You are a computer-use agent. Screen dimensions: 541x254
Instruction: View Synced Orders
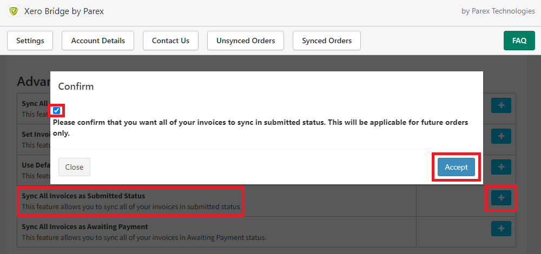click(327, 41)
